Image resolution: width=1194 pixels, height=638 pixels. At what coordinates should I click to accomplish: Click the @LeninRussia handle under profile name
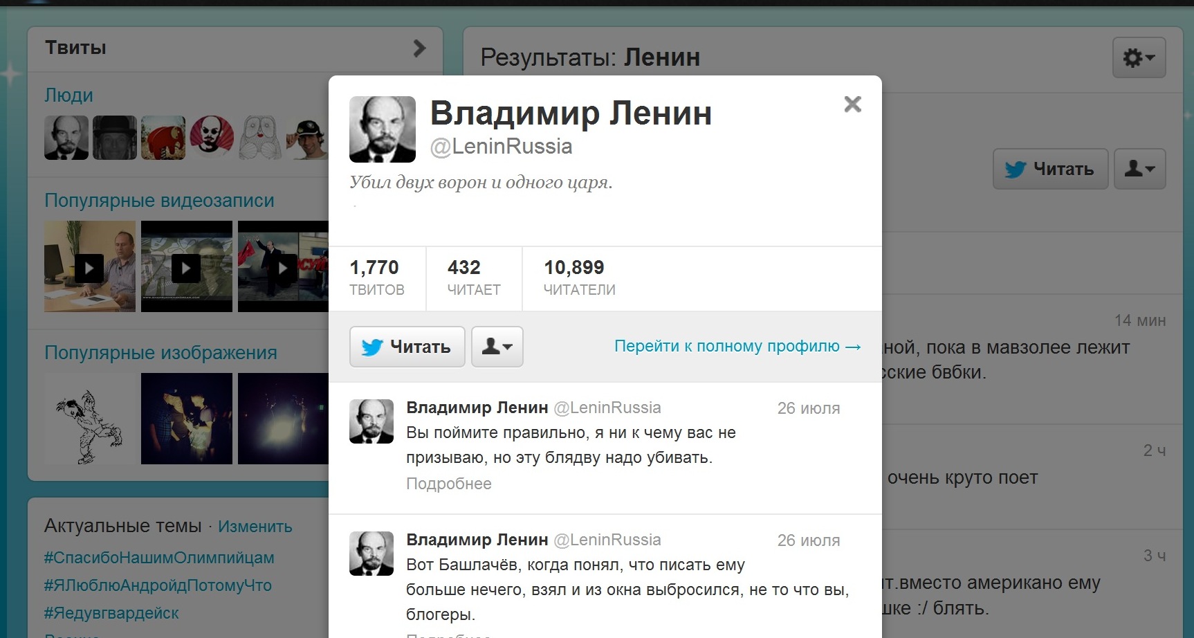click(501, 147)
